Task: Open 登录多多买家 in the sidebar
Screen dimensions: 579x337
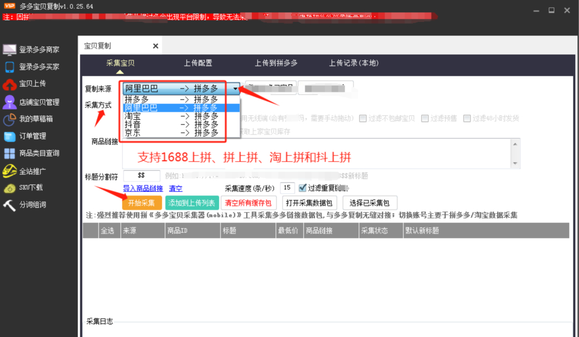Action: (31, 67)
